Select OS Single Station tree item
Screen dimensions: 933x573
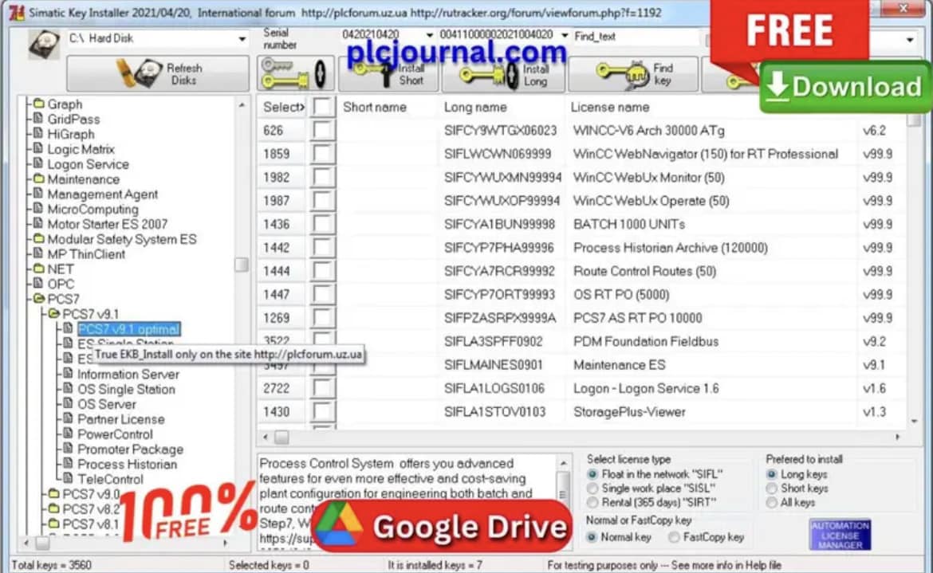(126, 390)
